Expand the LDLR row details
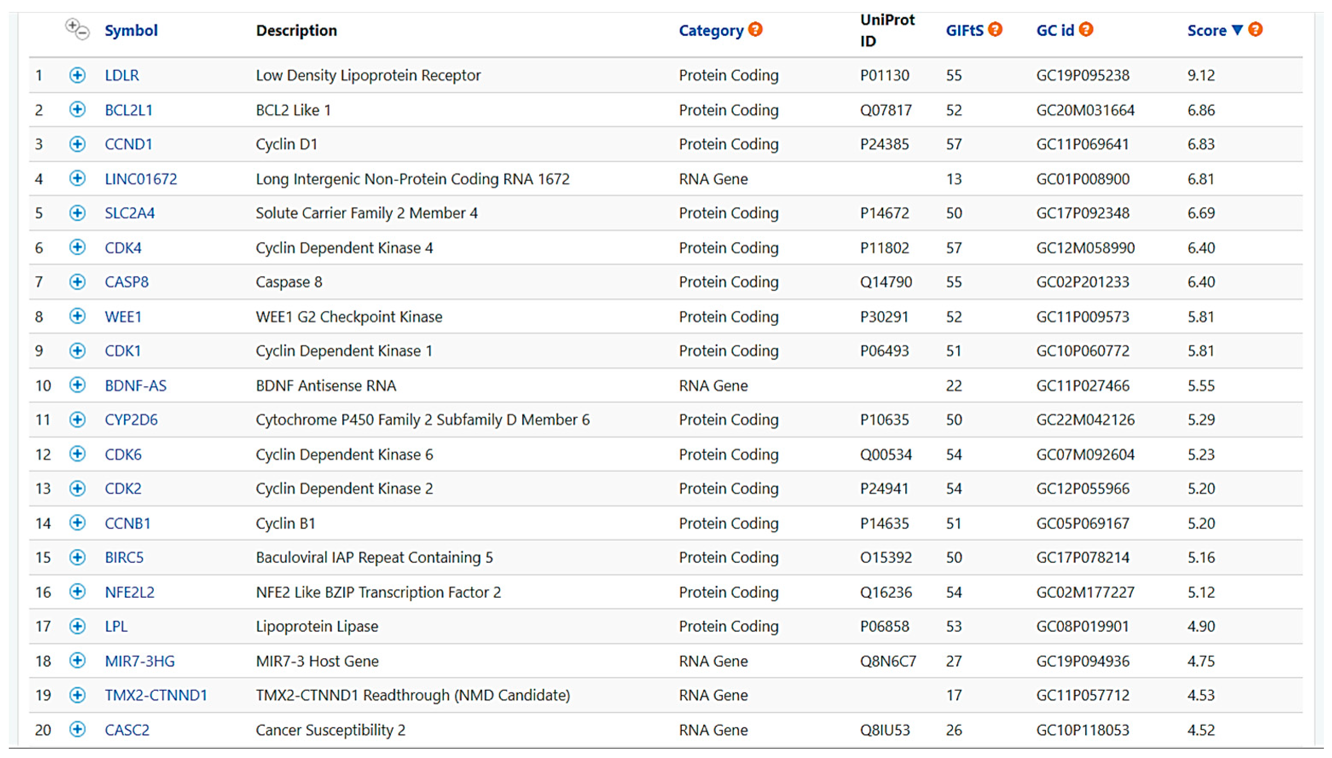 77,75
